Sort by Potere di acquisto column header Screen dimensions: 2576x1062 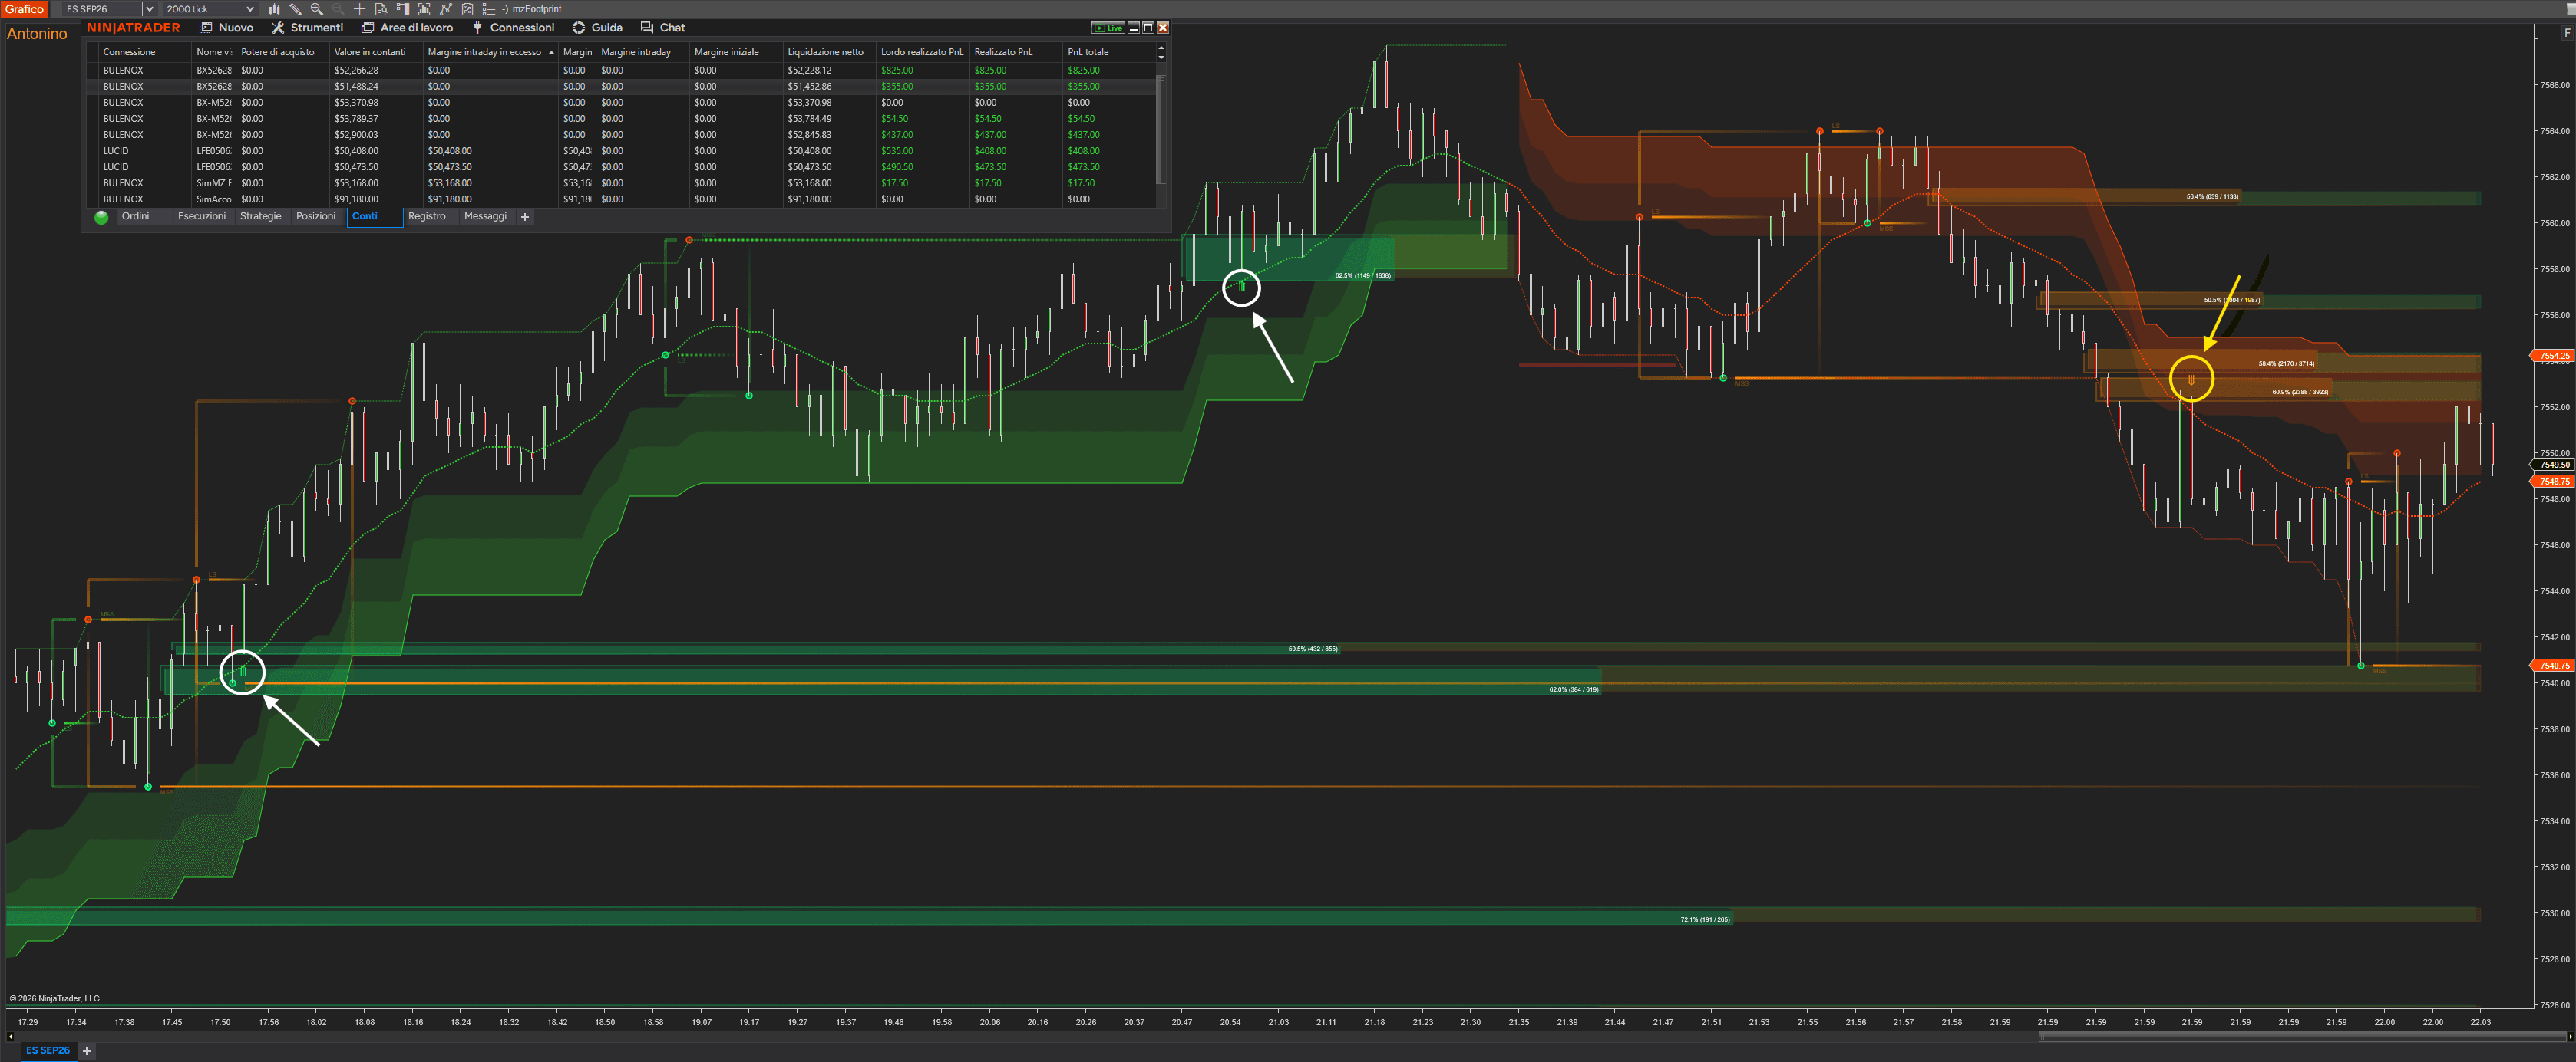(282, 52)
